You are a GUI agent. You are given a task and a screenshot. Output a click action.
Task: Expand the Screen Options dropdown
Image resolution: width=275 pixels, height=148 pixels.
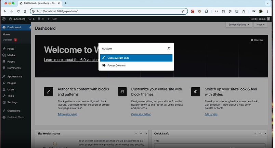[238, 25]
